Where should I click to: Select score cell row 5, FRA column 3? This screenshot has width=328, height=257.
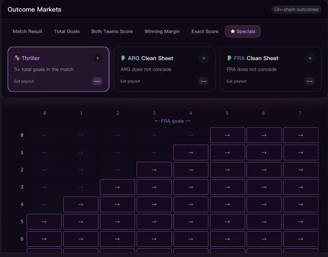154,222
